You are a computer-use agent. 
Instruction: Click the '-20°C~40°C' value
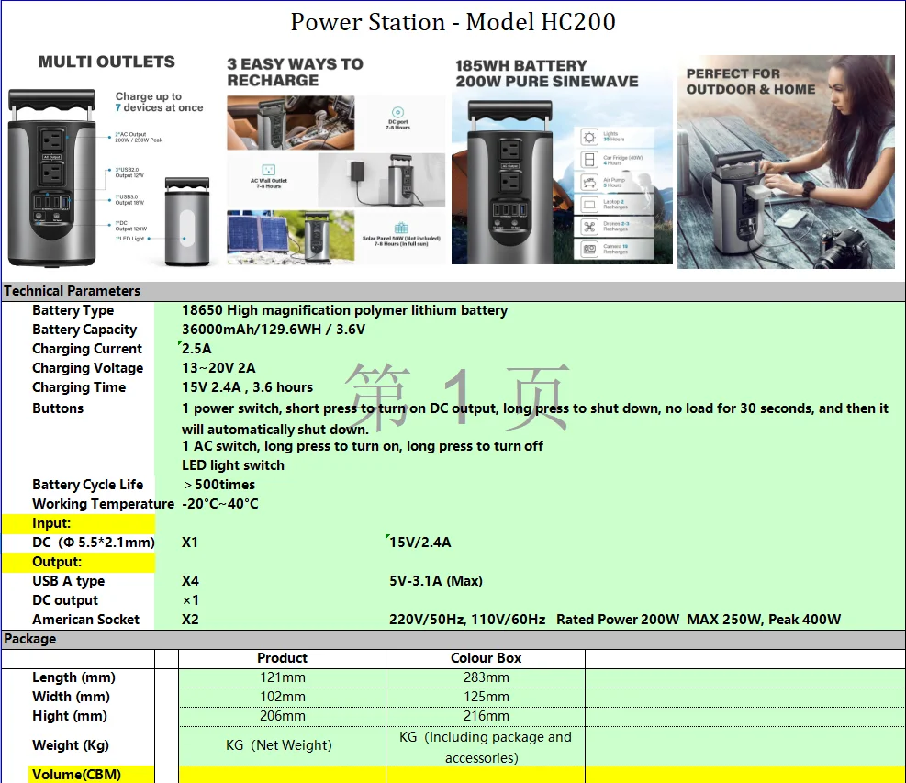(x=219, y=504)
